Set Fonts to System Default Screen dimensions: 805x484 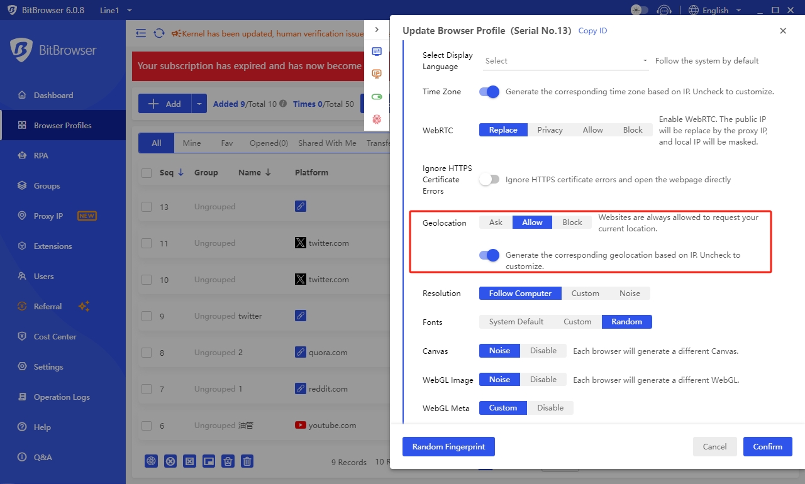tap(516, 321)
